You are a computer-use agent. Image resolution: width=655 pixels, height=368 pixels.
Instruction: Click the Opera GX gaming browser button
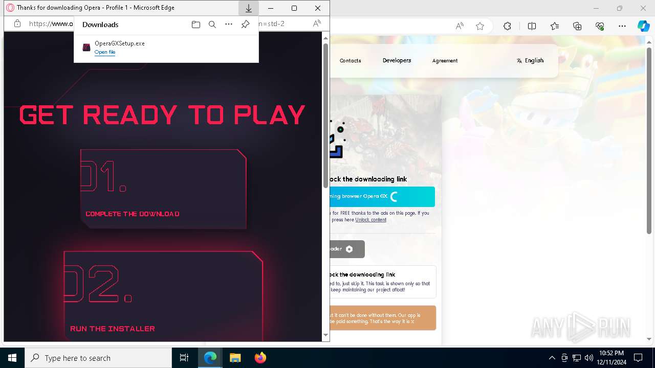(382, 196)
